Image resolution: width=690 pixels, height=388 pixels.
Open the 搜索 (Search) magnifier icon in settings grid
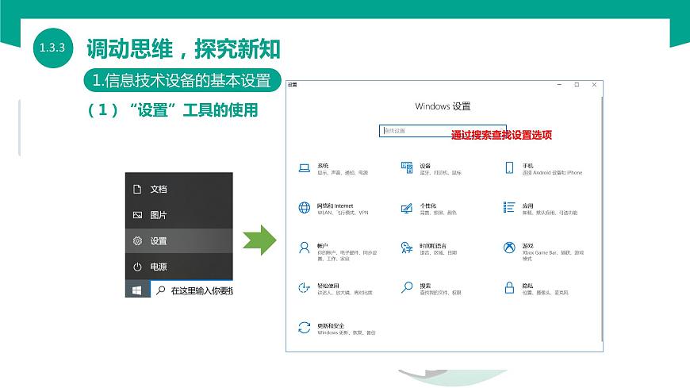coord(407,287)
